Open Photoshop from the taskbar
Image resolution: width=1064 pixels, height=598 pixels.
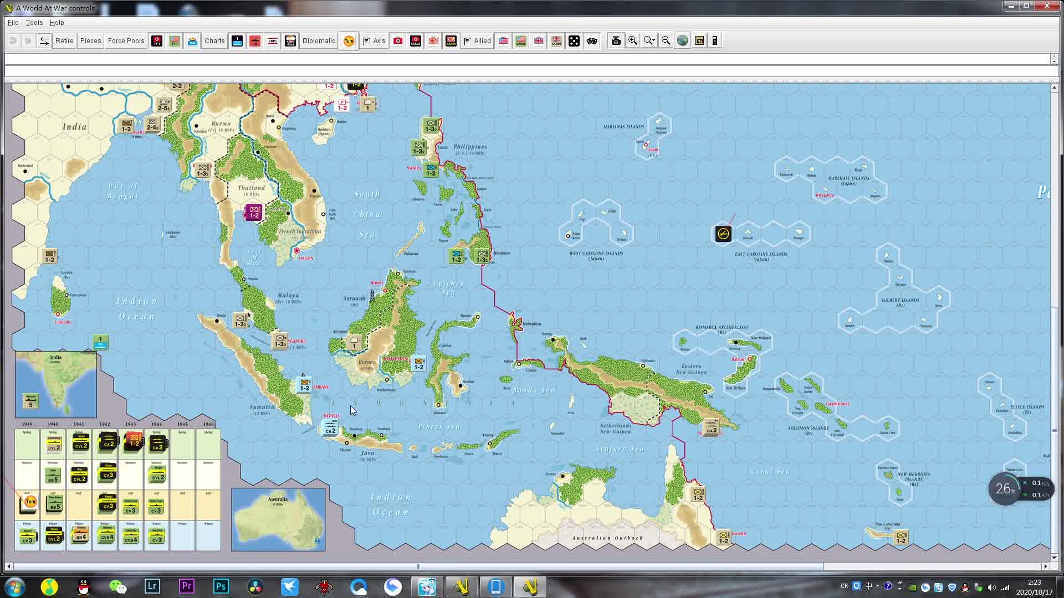coord(221,586)
